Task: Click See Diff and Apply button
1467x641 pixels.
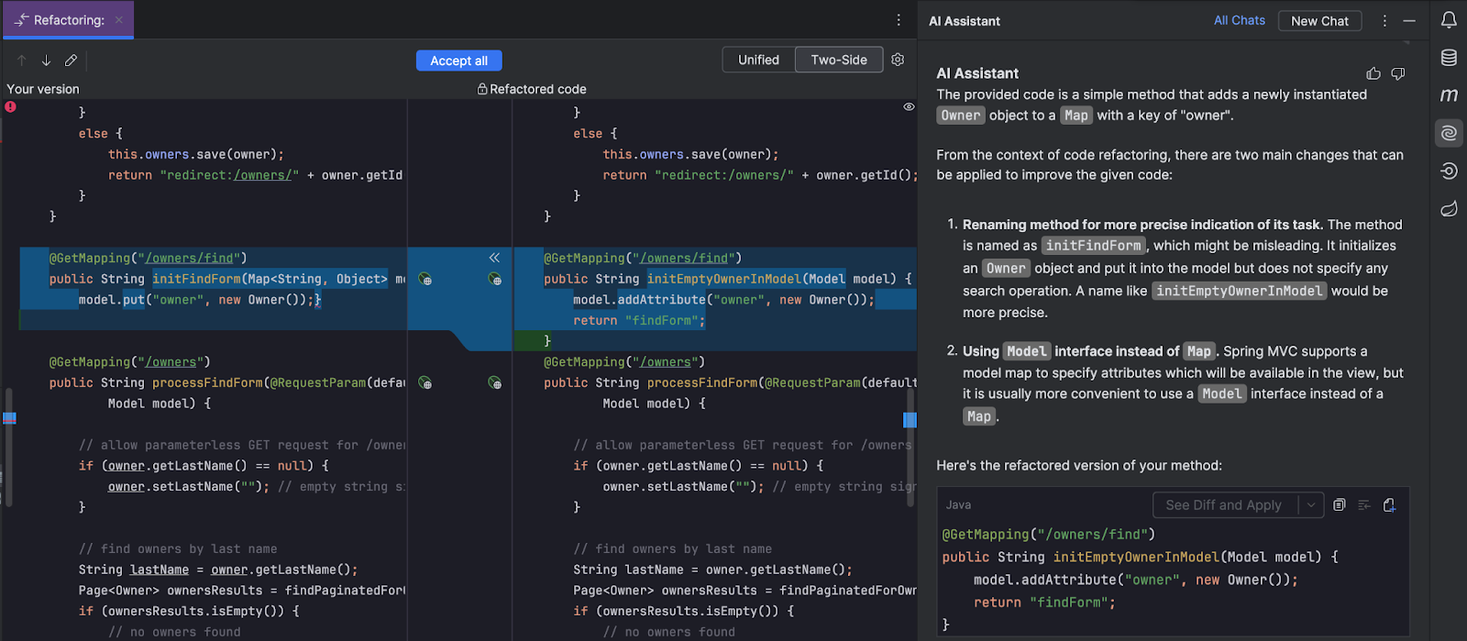Action: pos(1223,504)
